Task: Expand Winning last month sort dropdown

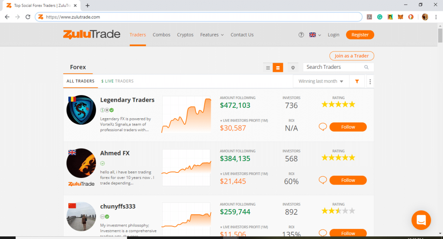Action: [321, 81]
